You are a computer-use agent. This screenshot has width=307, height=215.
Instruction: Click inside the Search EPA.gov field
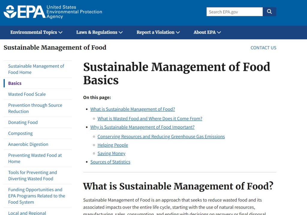click(234, 12)
